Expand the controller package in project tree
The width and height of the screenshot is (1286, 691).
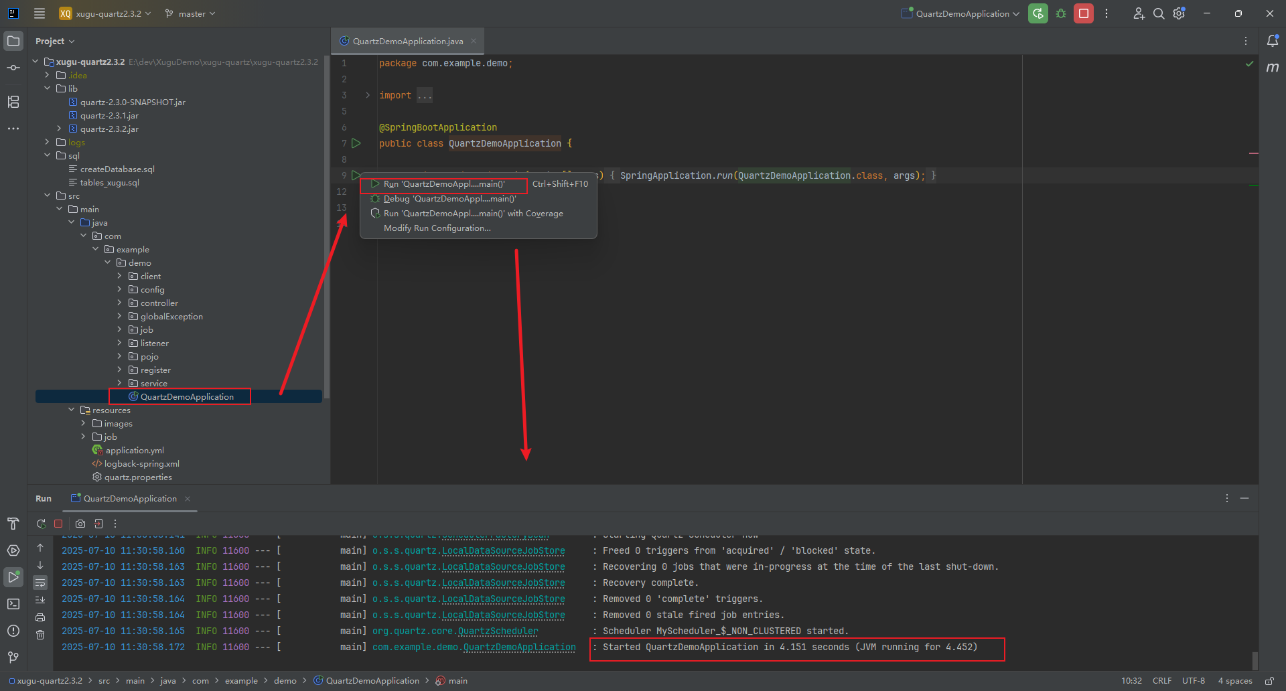click(120, 303)
